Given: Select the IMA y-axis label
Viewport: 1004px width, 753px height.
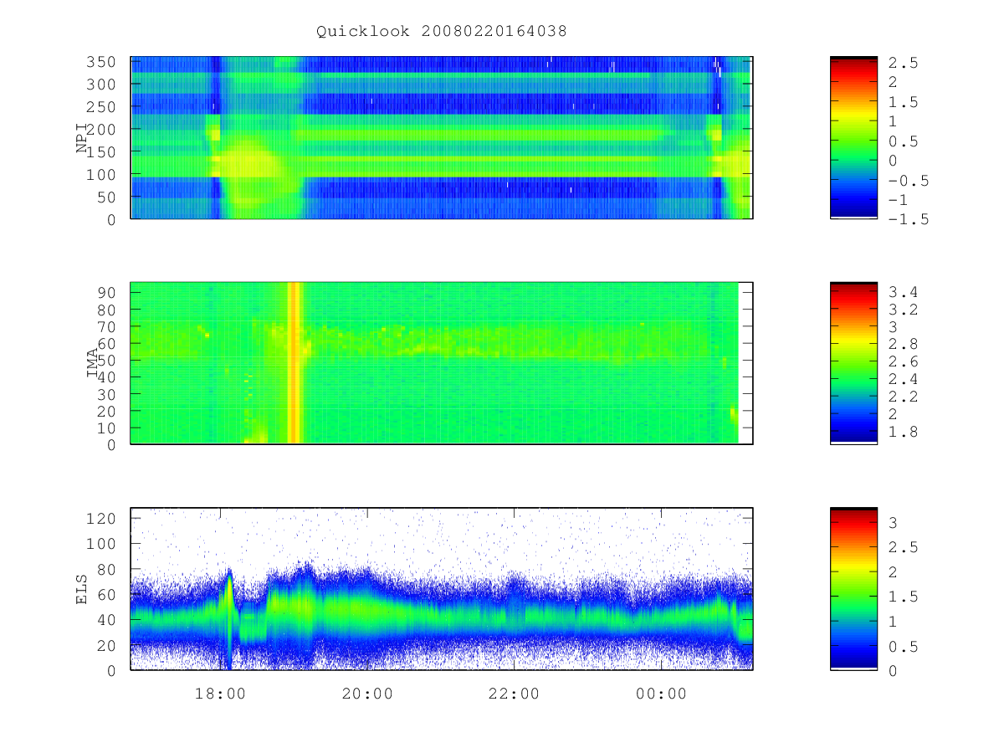Looking at the screenshot, I should (x=93, y=364).
